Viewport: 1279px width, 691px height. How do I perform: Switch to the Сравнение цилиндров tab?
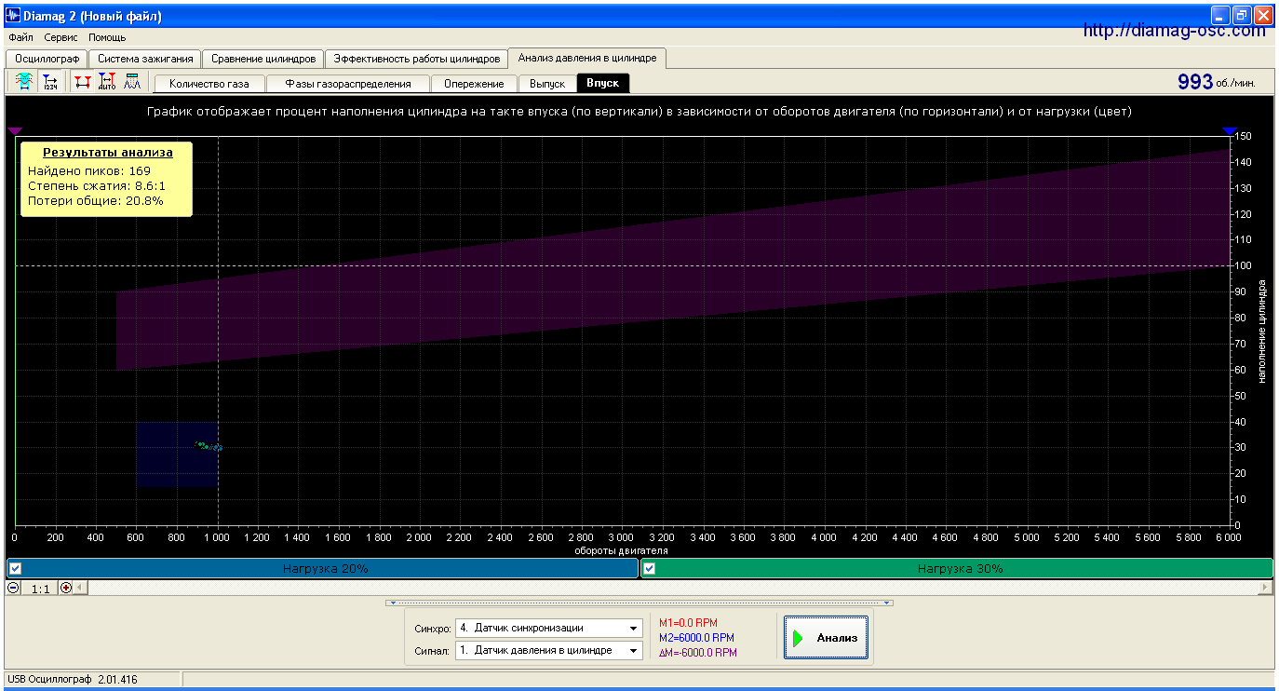263,59
